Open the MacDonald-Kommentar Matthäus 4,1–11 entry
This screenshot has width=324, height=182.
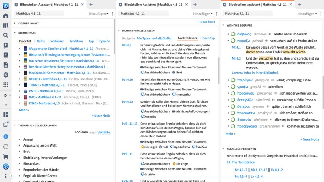(60, 73)
